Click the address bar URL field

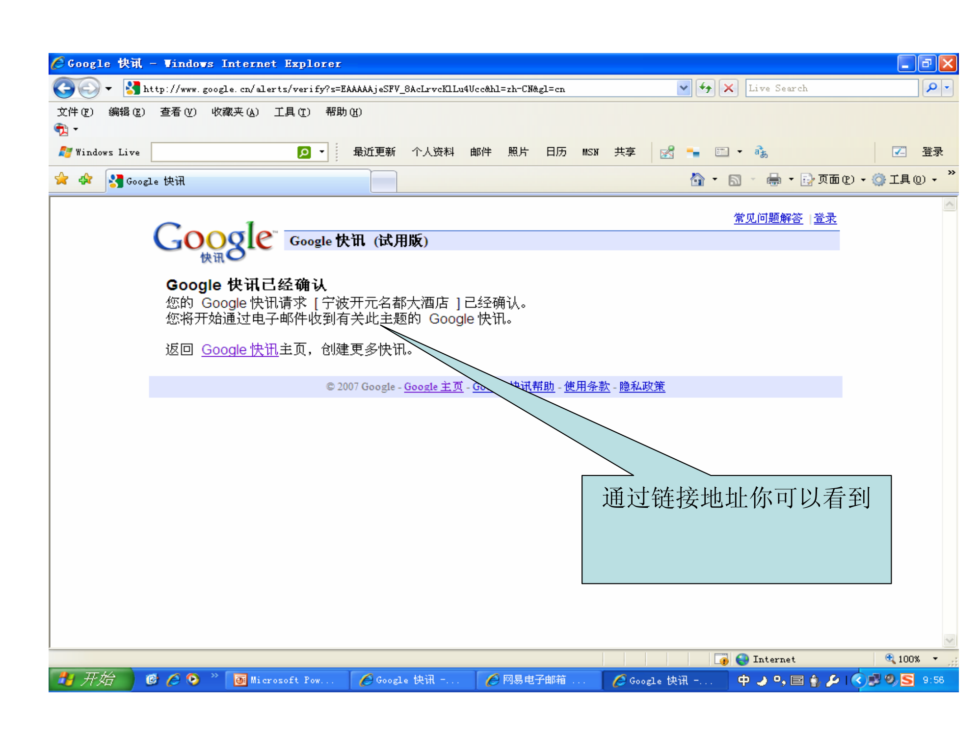tap(400, 89)
